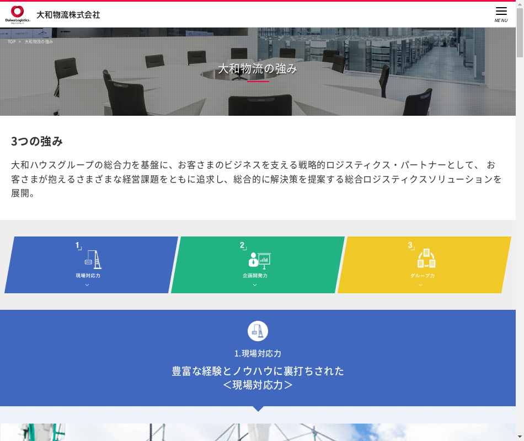Screen dimensions: 524x441
Task: Click the 大和物流株式会社 company name
Action: [68, 15]
